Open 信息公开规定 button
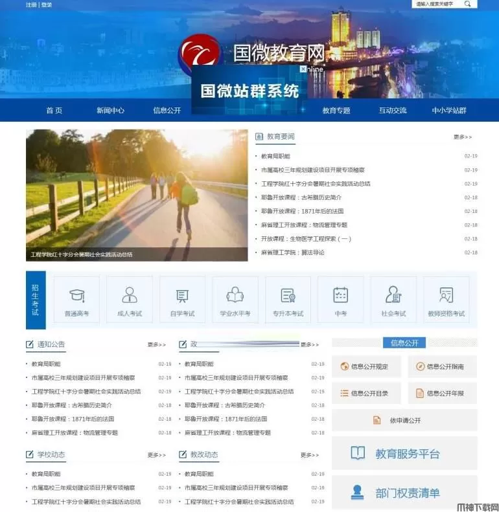 (x=366, y=366)
